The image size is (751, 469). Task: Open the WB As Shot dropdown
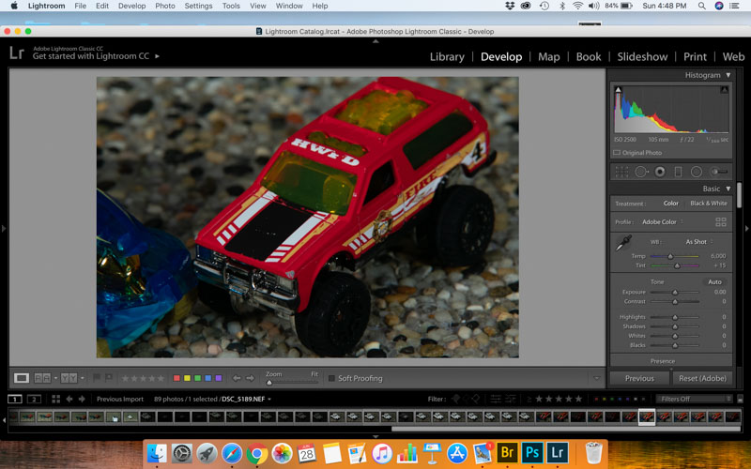tap(699, 242)
